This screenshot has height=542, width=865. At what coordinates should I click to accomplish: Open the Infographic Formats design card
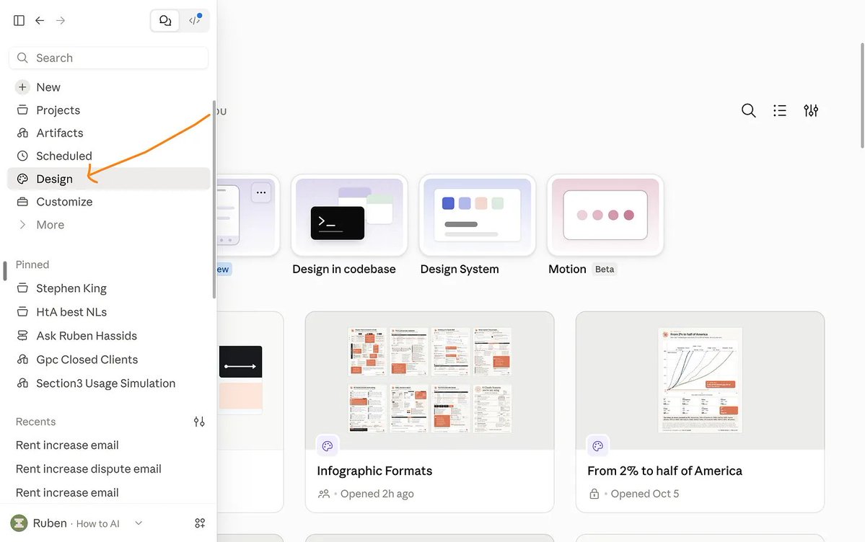point(430,412)
